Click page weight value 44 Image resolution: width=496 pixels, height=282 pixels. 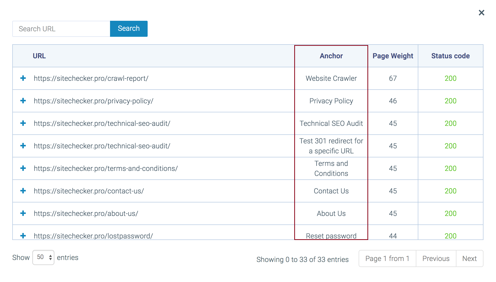393,236
